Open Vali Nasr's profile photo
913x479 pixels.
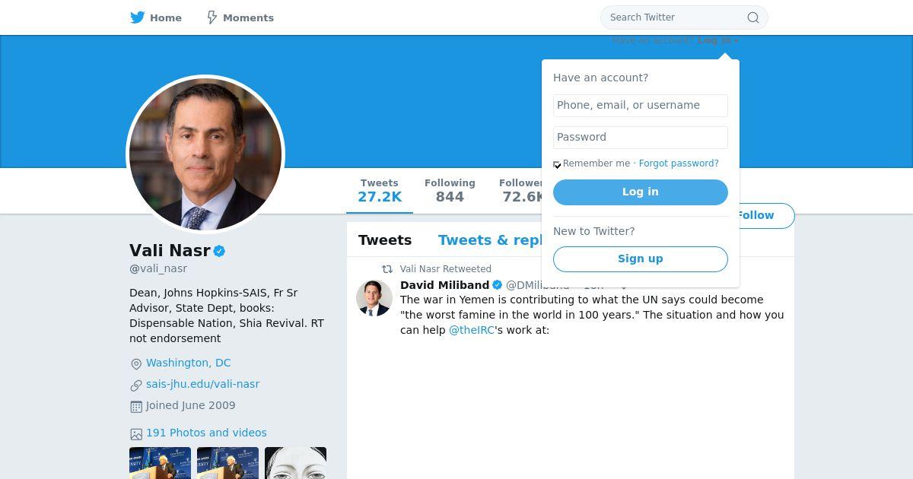[x=205, y=154]
